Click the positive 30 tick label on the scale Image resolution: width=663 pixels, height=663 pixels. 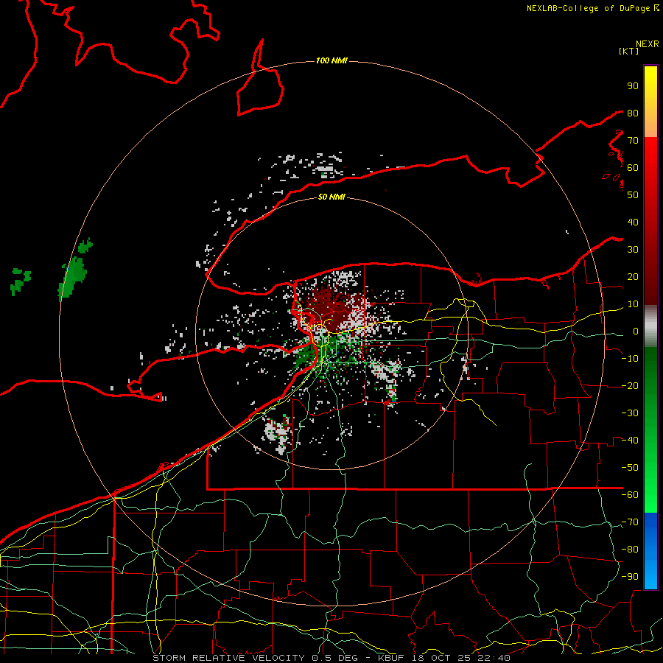tap(633, 250)
